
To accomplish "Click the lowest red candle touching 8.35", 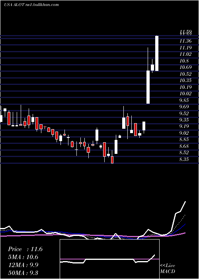I will (112, 160).
